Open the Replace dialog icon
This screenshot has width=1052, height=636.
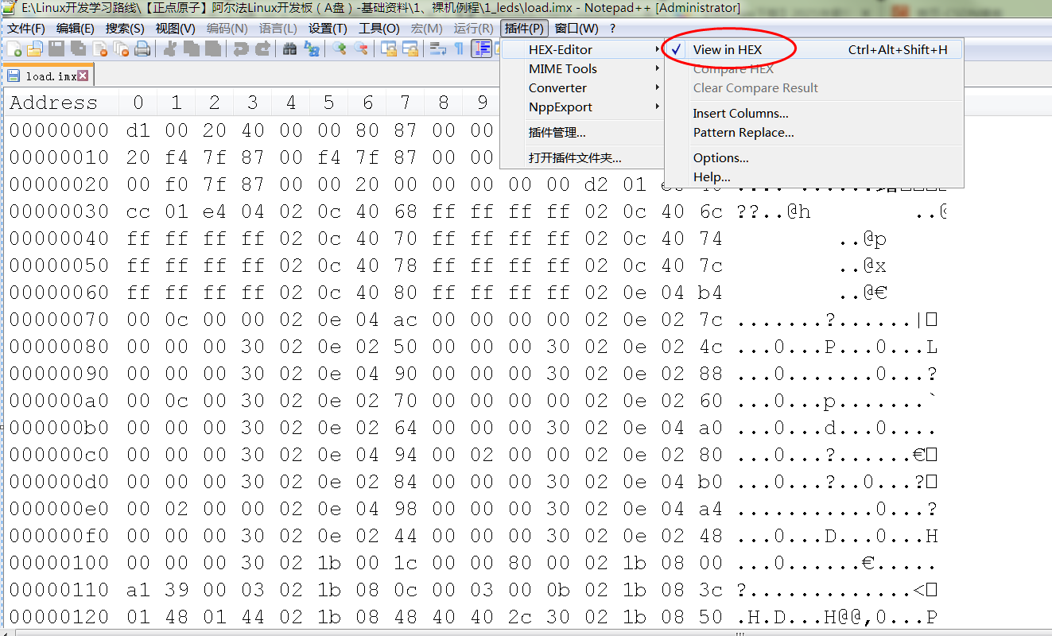312,48
